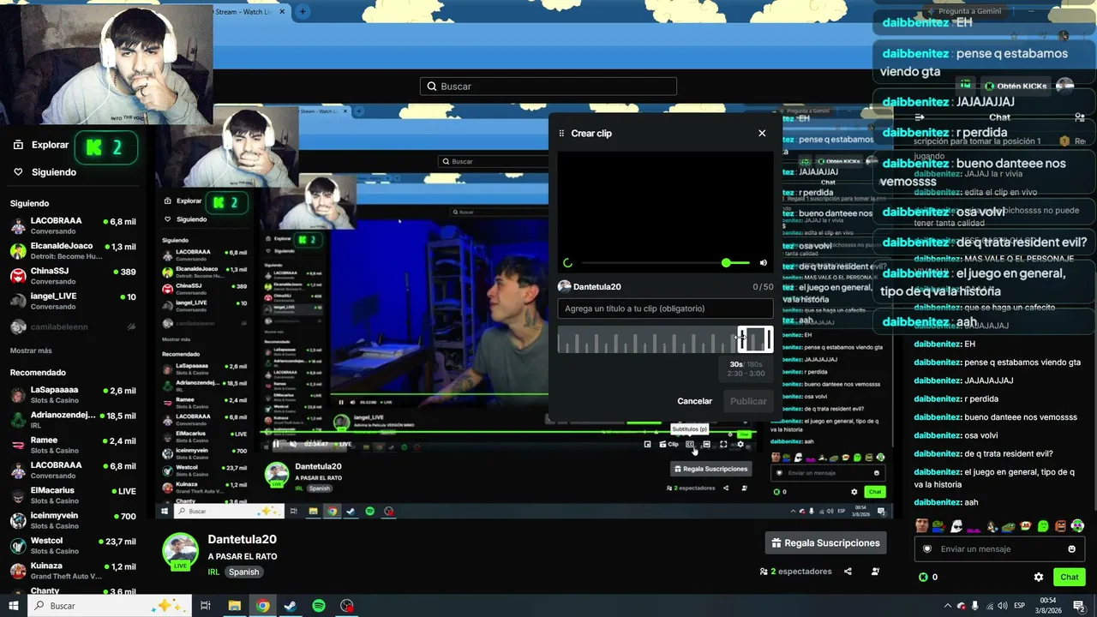Click the shield icon in main chat input

(x=926, y=549)
